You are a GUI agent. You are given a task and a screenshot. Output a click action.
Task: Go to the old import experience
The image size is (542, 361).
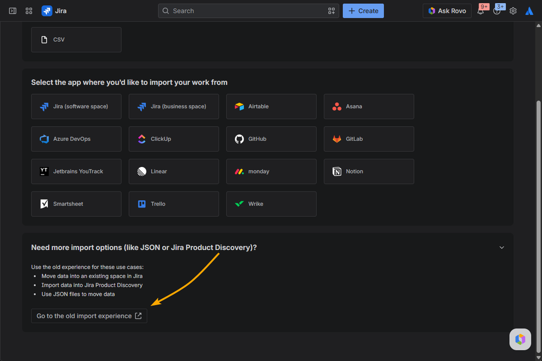89,316
